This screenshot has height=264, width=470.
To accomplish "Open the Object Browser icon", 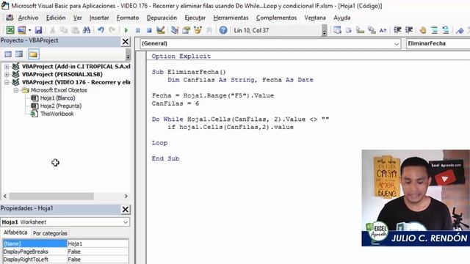I will (198, 30).
